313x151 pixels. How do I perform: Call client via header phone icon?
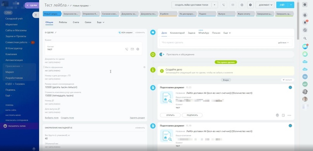coord(224,5)
